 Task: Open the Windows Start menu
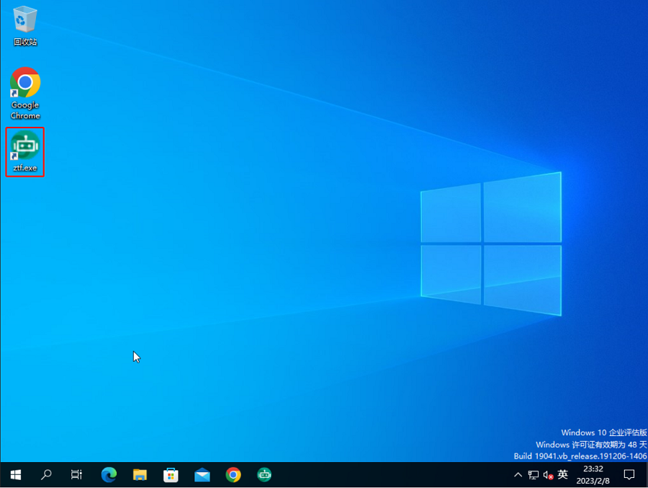15,475
